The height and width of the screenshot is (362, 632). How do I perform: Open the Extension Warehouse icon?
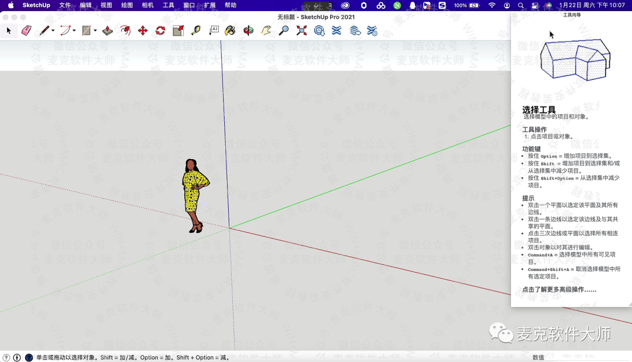(x=336, y=30)
